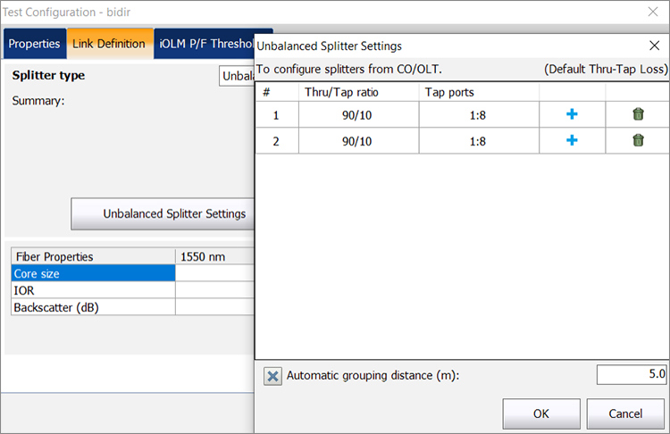This screenshot has height=434, width=670.
Task: Toggle Automatic grouping distance checkbox
Action: 272,376
